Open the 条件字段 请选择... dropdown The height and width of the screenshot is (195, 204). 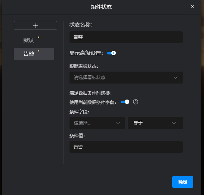(x=97, y=123)
